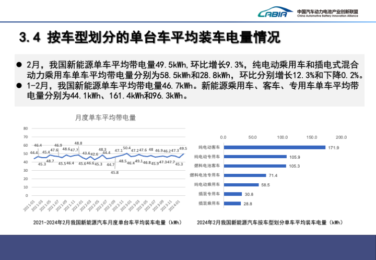The image size is (376, 260).
Task: Click the bar chart caption starting with 2024年2月
Action: pos(269,222)
